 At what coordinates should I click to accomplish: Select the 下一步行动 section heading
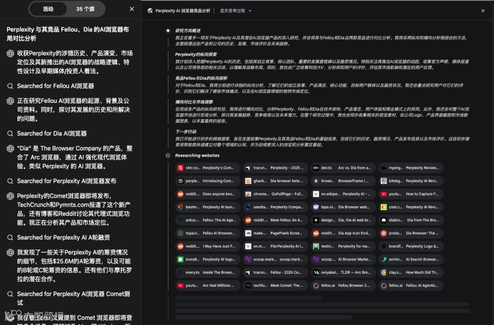186,132
